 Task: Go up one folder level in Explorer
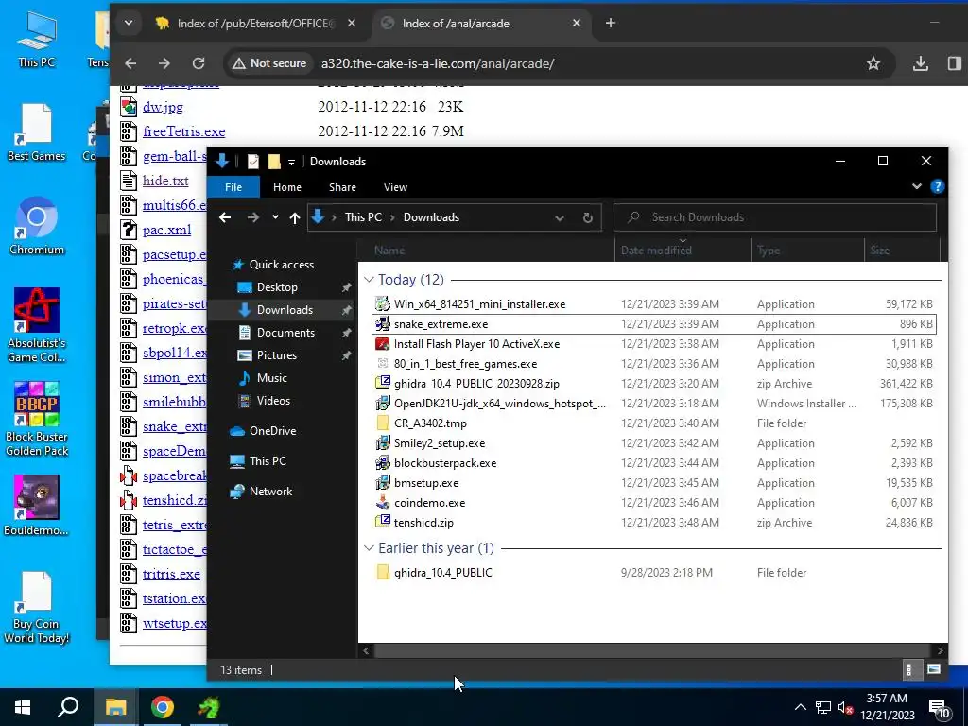click(295, 217)
